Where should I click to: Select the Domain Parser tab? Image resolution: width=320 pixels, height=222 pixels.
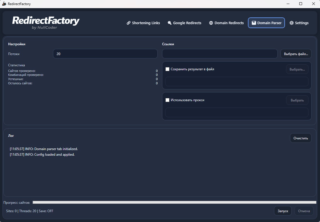(266, 23)
